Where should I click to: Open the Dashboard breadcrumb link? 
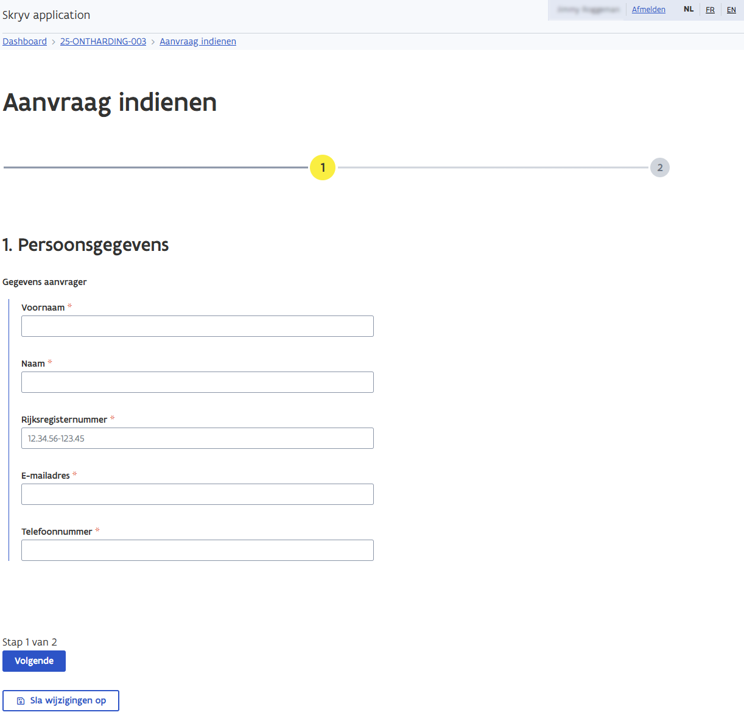point(24,41)
